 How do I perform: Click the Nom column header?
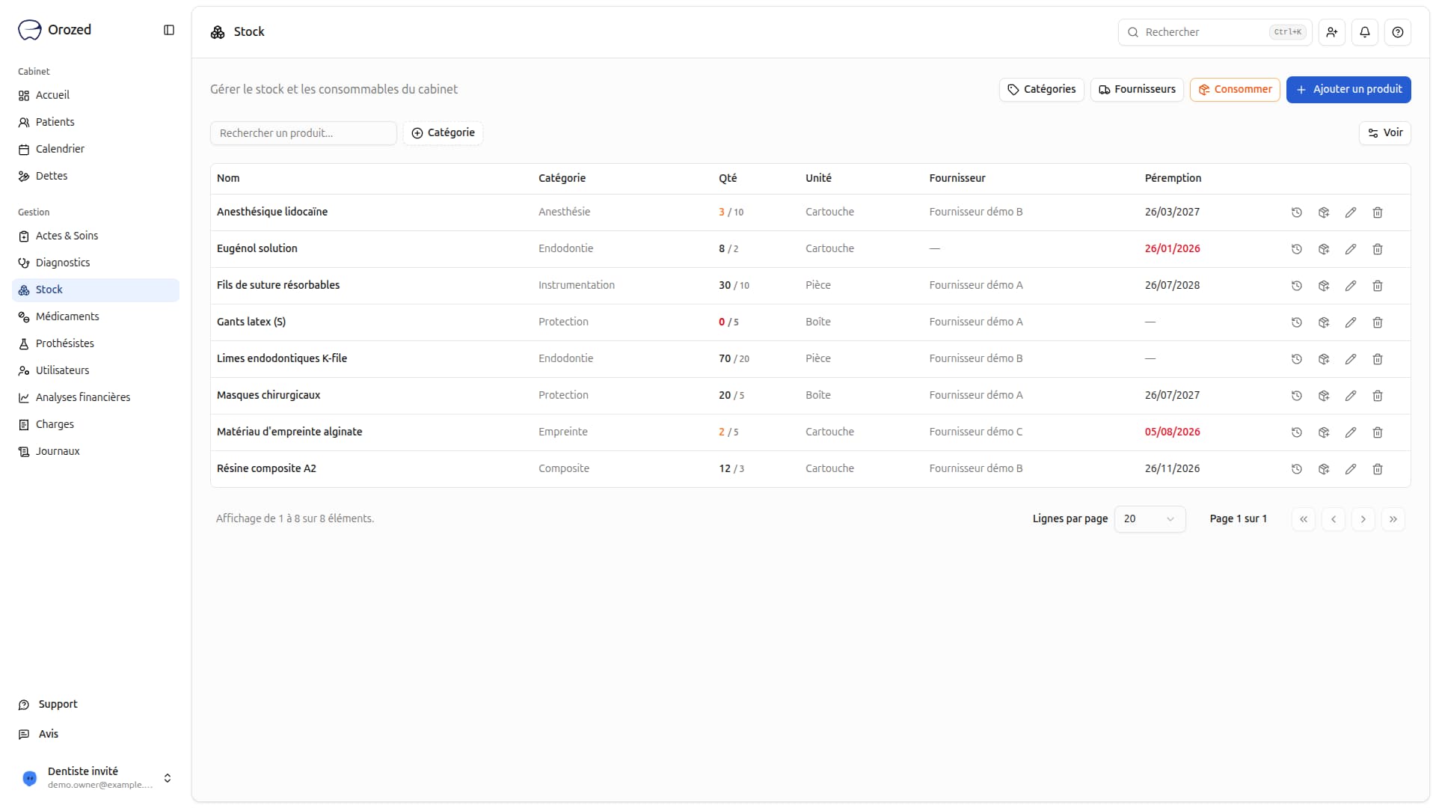(228, 178)
